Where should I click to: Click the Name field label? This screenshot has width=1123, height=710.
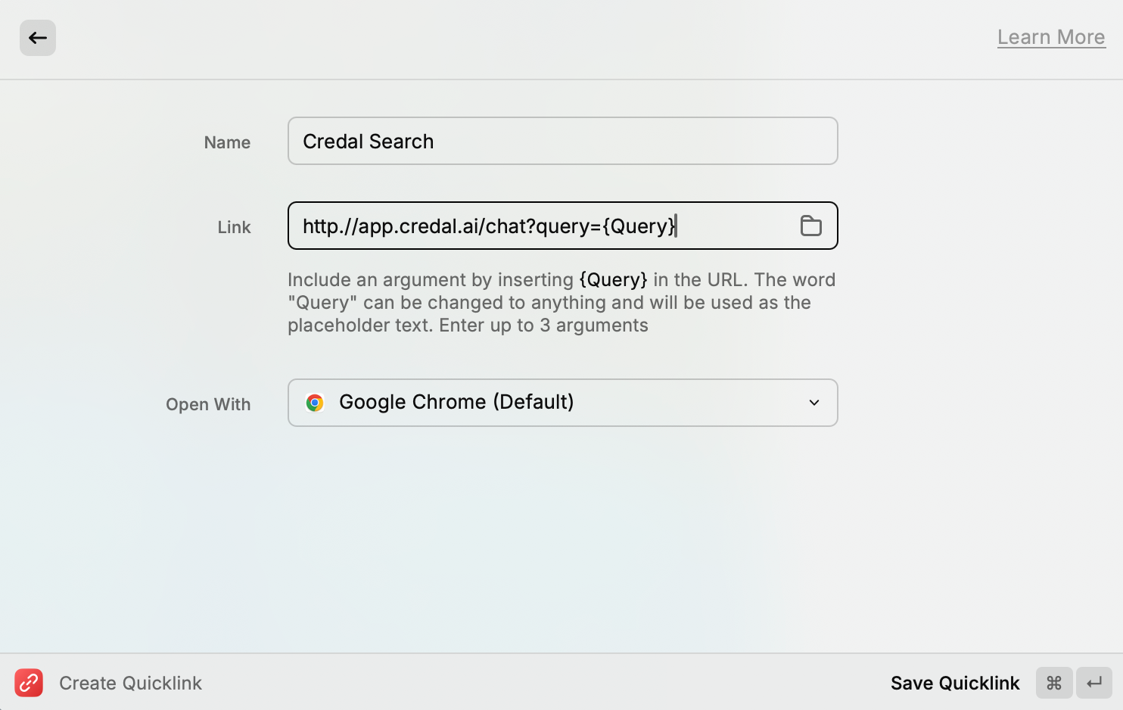coord(227,142)
